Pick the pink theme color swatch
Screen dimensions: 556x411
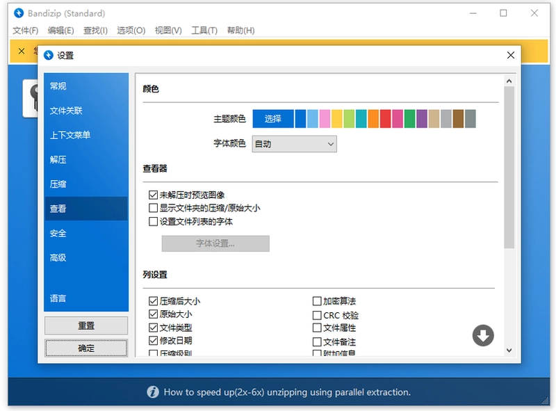[x=325, y=118]
